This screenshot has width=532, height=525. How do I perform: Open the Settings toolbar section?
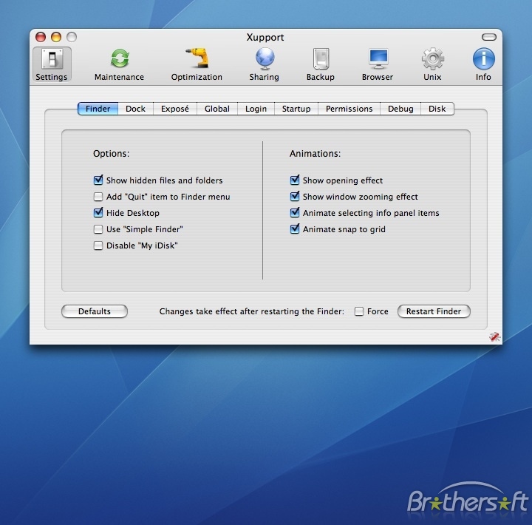pos(52,64)
